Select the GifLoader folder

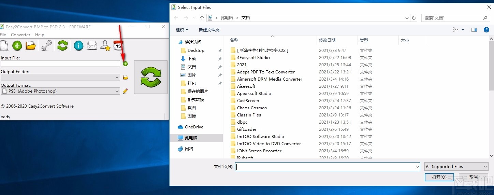click(x=247, y=129)
